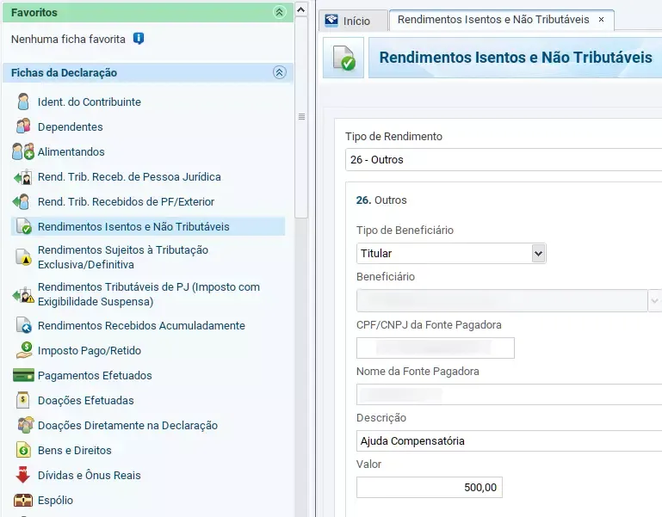Open the Tipo de Beneficiário dropdown
Image resolution: width=662 pixels, height=517 pixels.
tap(538, 253)
